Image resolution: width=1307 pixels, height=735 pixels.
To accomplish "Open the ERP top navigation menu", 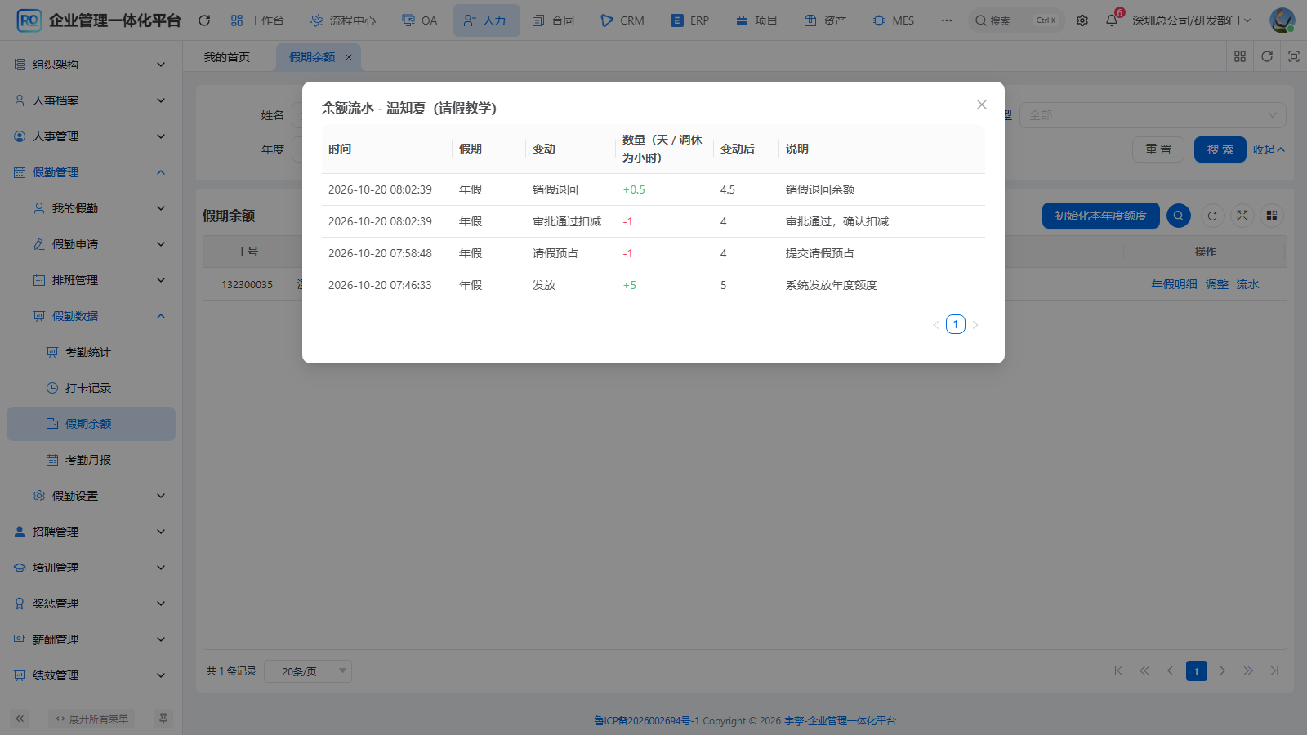I will click(690, 20).
